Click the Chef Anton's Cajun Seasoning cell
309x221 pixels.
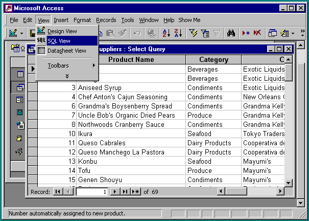click(131, 97)
